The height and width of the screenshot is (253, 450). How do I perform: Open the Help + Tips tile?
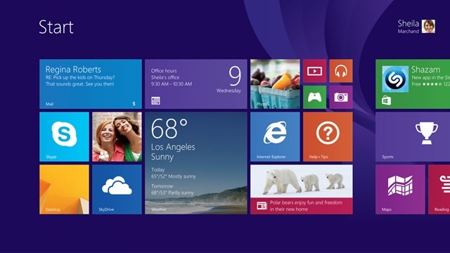click(328, 137)
